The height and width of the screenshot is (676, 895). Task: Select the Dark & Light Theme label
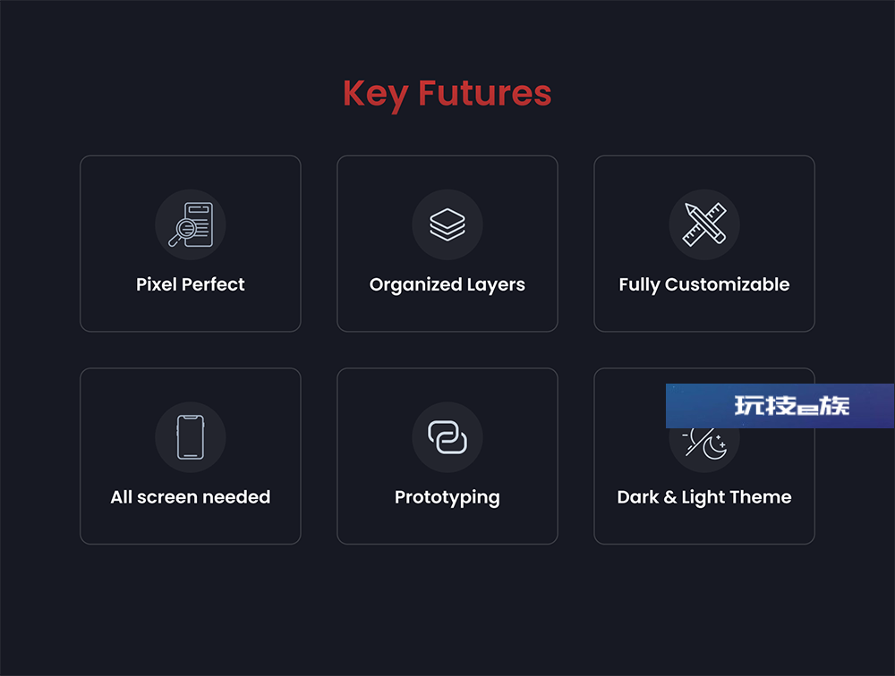704,497
